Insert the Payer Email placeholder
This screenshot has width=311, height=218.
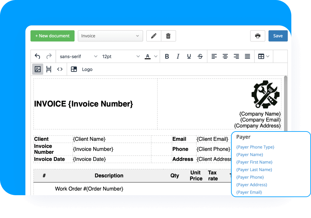pos(249,192)
